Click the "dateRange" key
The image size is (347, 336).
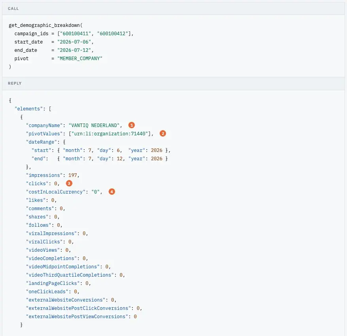click(41, 142)
